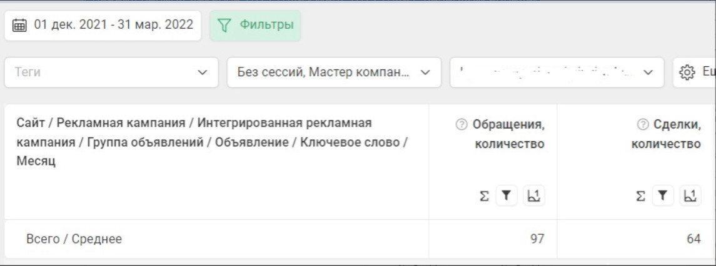Click the filter icon under Обращения, количество
Viewport: 716px width, 266px height.
click(x=505, y=196)
